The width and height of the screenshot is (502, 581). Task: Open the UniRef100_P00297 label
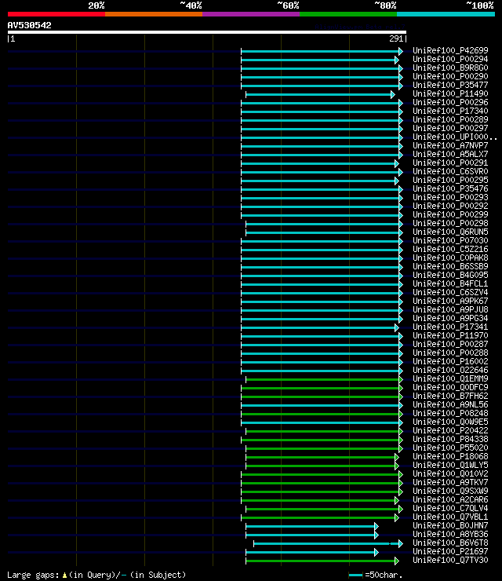(x=450, y=128)
